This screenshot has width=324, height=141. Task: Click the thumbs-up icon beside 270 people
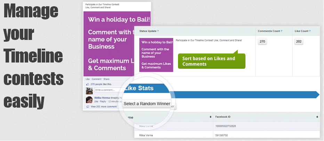(87, 84)
